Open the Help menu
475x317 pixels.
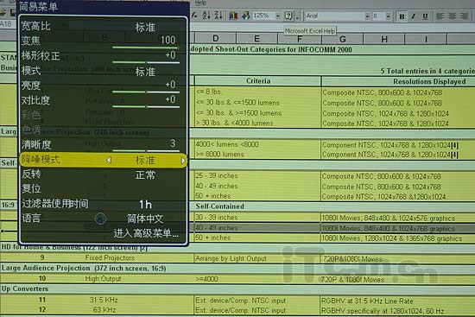(x=200, y=3)
